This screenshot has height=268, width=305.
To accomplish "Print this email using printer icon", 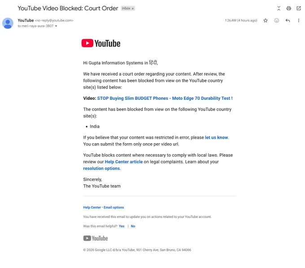I will (289, 9).
